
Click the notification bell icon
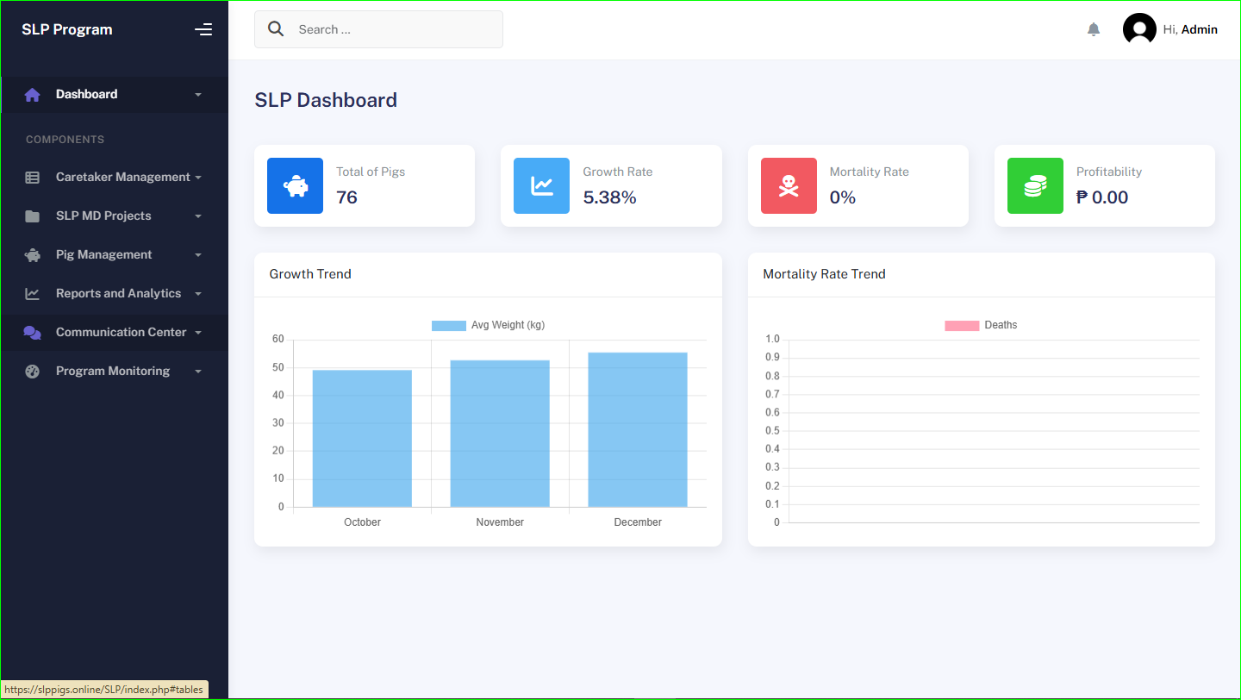click(x=1094, y=29)
